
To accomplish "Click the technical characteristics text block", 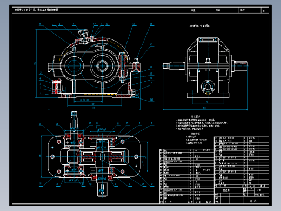I will click(196, 139).
